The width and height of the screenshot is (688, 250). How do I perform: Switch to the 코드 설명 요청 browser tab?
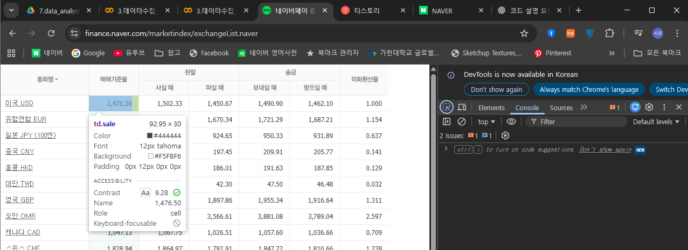(x=531, y=10)
